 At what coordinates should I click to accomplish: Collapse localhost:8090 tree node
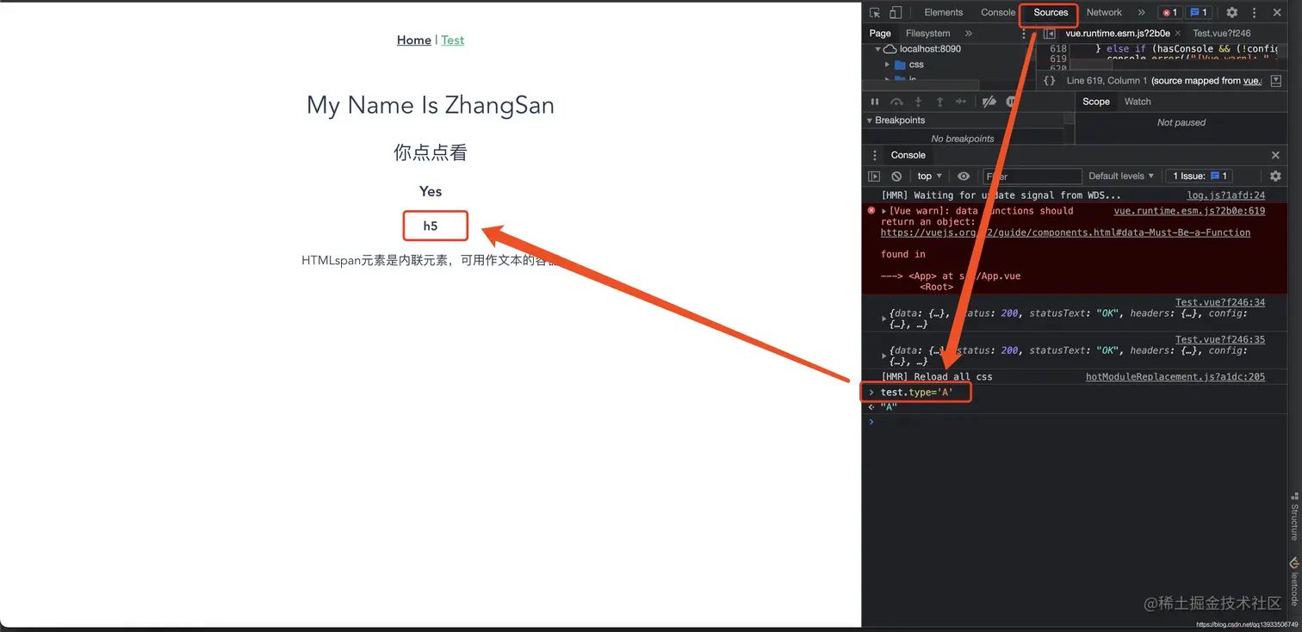pos(878,49)
